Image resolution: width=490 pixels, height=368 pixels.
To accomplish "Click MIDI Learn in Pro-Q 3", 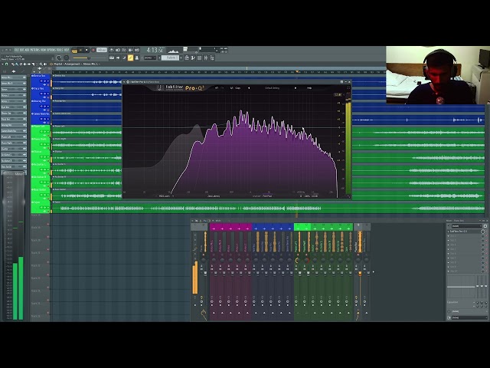I will [165, 196].
